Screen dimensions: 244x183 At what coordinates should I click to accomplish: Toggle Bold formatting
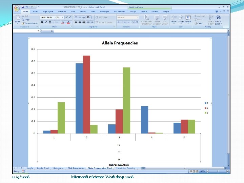(42, 22)
